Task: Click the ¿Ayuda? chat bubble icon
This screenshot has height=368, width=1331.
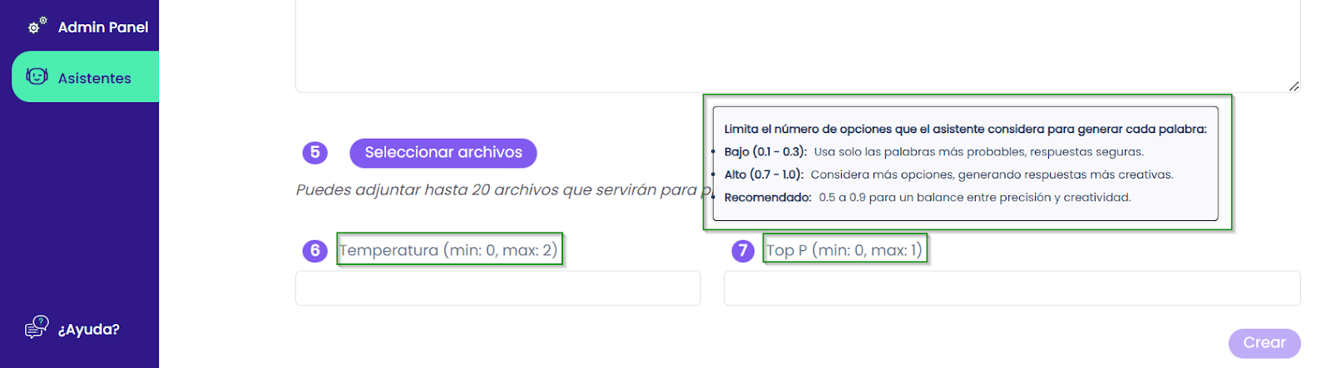Action: click(x=37, y=327)
